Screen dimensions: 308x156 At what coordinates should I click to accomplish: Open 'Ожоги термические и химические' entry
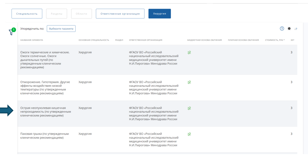45,60
